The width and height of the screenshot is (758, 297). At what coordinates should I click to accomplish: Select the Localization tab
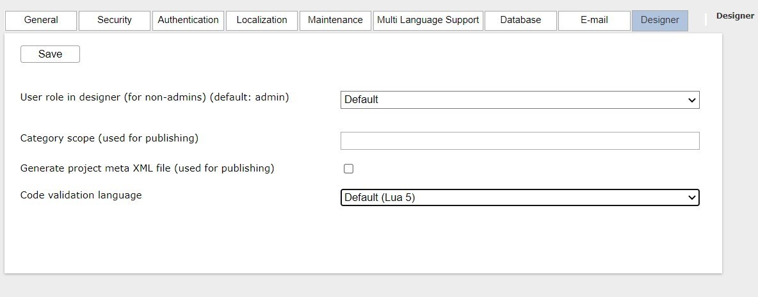pyautogui.click(x=262, y=20)
